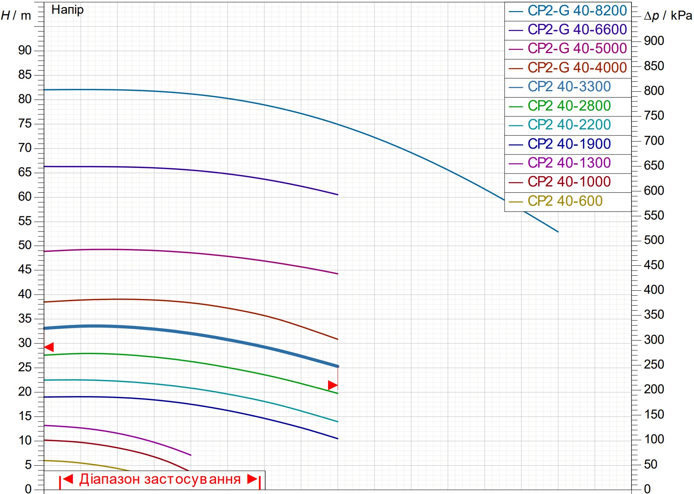Screen dimensions: 694x494
Task: Click CP2 40-600 legend entry
Action: [568, 201]
